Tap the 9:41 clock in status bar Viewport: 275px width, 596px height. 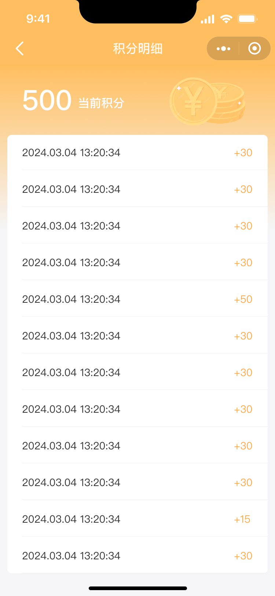point(38,19)
